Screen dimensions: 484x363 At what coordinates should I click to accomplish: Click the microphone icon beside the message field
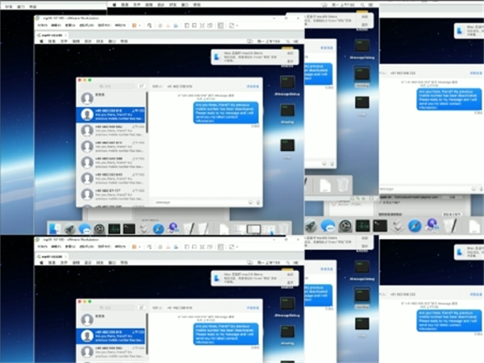tap(260, 202)
